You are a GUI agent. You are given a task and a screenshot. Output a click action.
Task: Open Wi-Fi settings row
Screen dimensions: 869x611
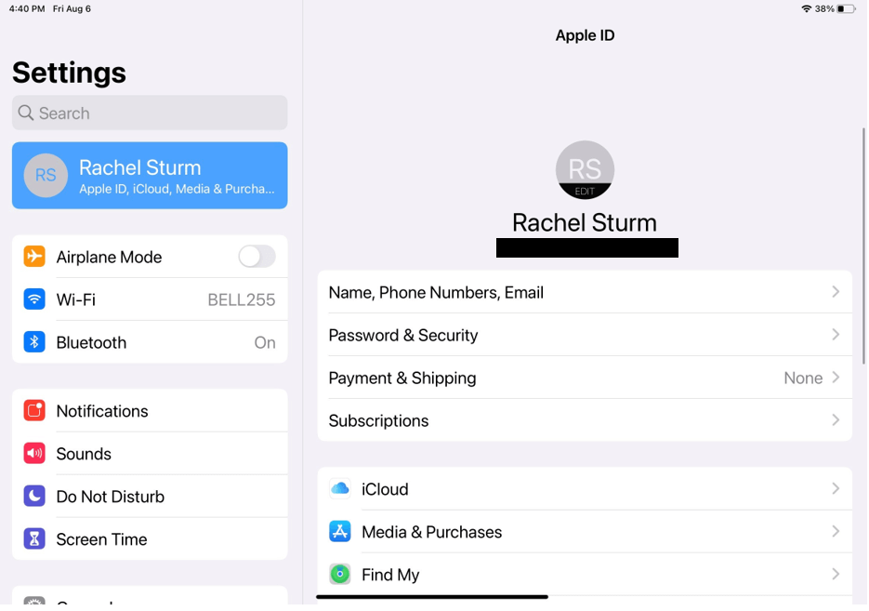click(150, 299)
